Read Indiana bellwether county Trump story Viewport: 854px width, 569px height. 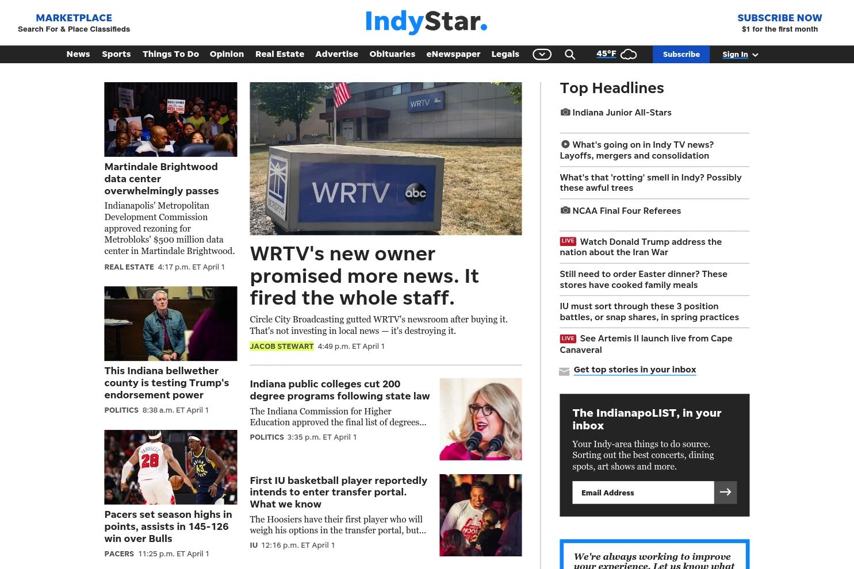[167, 383]
